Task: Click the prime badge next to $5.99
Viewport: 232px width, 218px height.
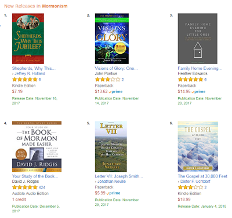Action: 114,193
